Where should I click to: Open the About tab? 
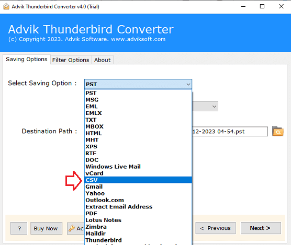[x=102, y=60]
